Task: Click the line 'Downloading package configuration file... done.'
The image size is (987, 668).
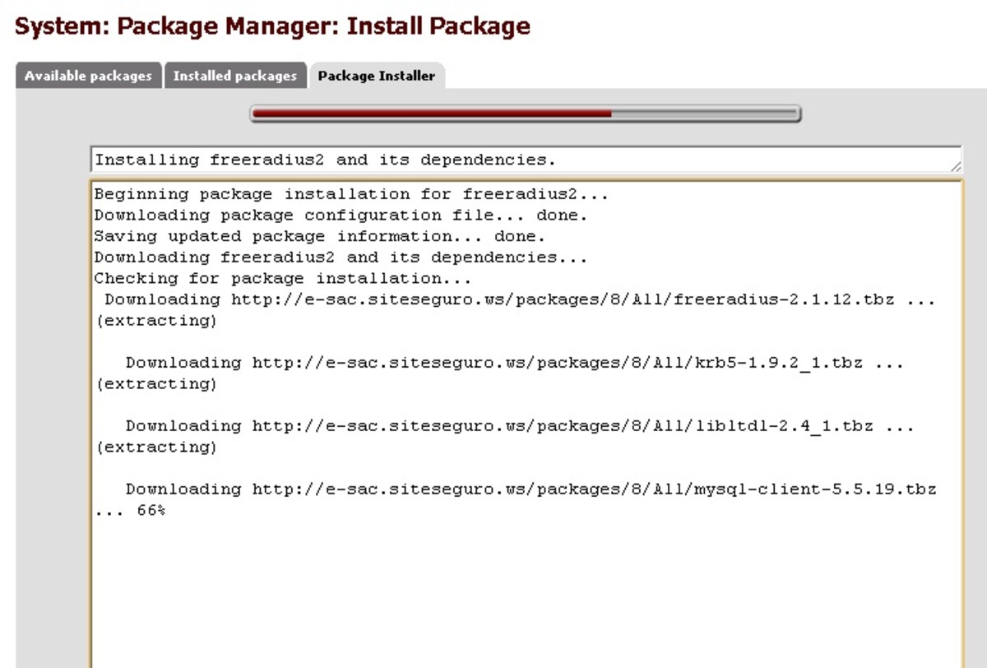Action: point(341,216)
